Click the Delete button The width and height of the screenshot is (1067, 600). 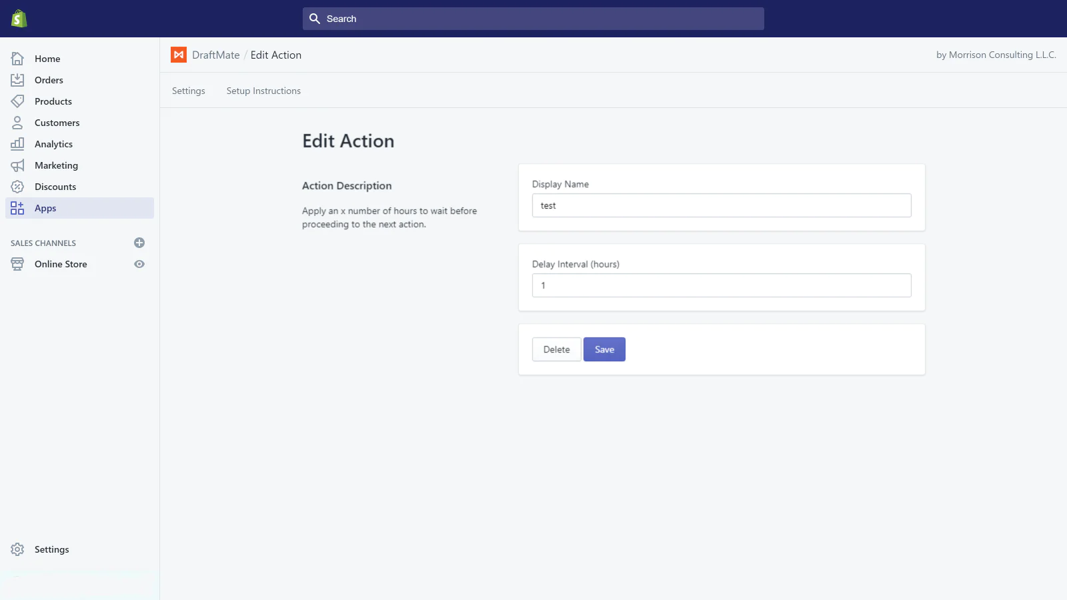557,349
